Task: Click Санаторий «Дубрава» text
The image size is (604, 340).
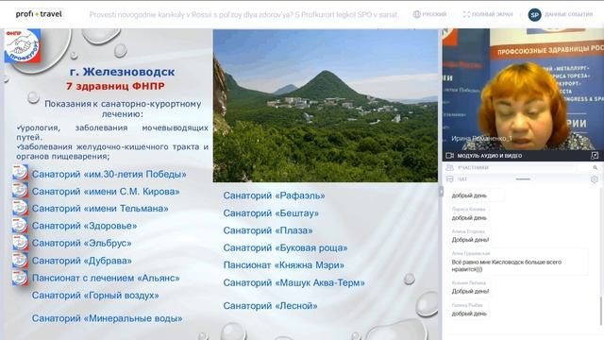Action: [x=82, y=261]
